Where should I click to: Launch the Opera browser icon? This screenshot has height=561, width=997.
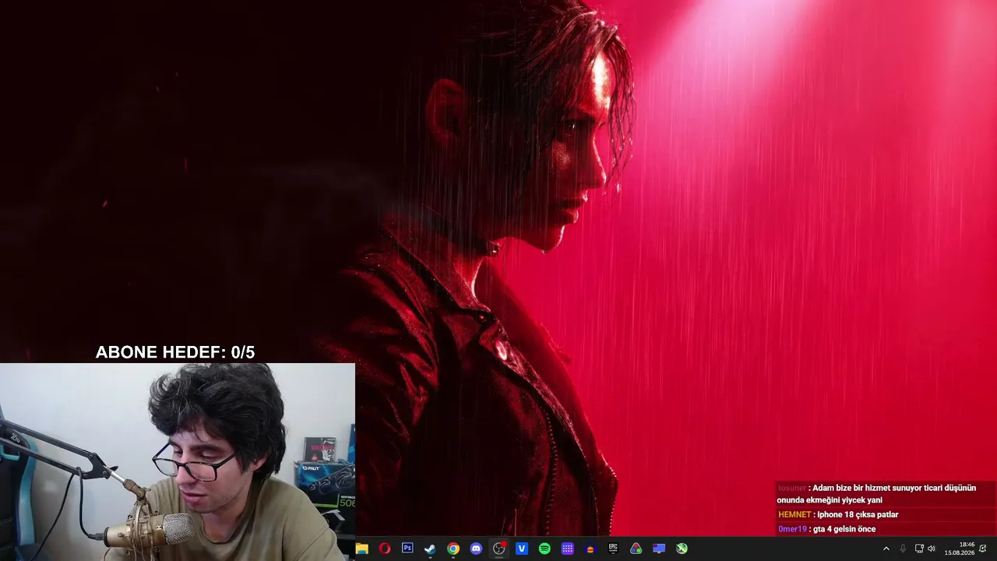pos(384,549)
